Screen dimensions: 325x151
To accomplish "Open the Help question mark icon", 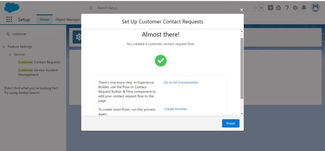I will pos(287,8).
